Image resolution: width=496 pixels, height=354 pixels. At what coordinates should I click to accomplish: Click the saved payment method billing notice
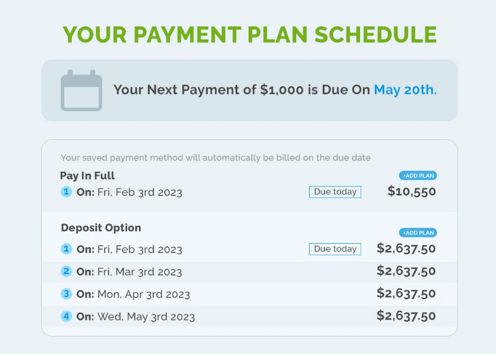(x=215, y=158)
